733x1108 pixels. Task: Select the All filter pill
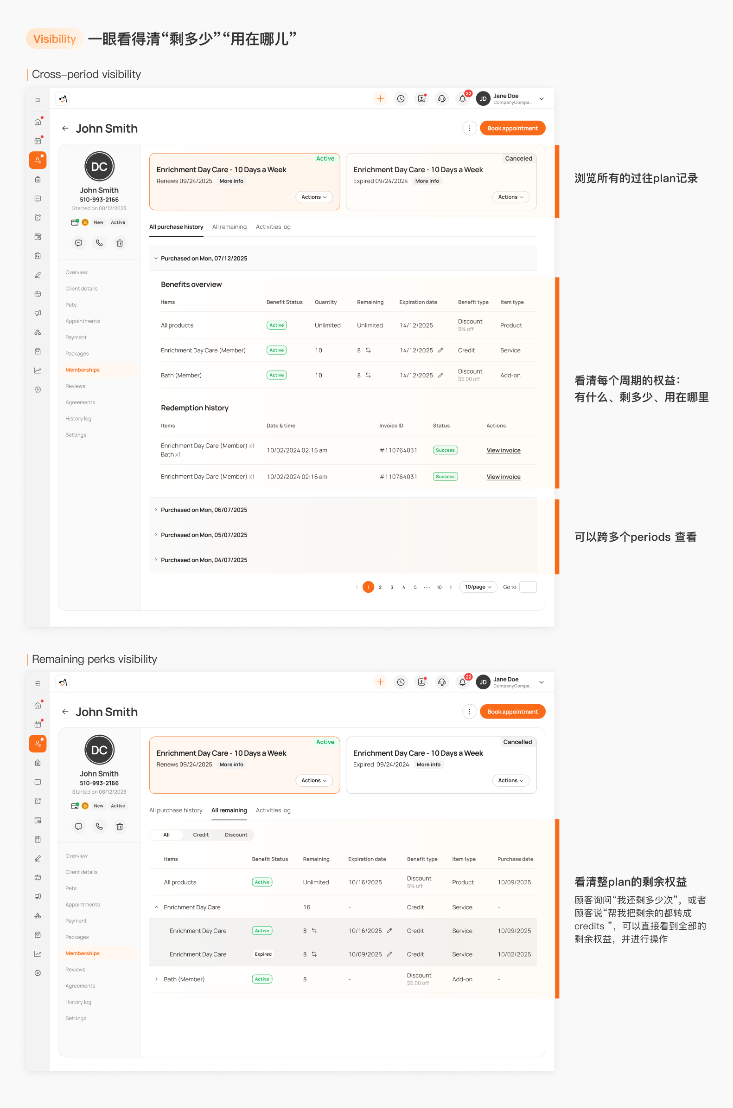tap(166, 834)
